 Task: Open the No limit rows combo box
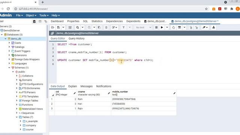pos(143,27)
